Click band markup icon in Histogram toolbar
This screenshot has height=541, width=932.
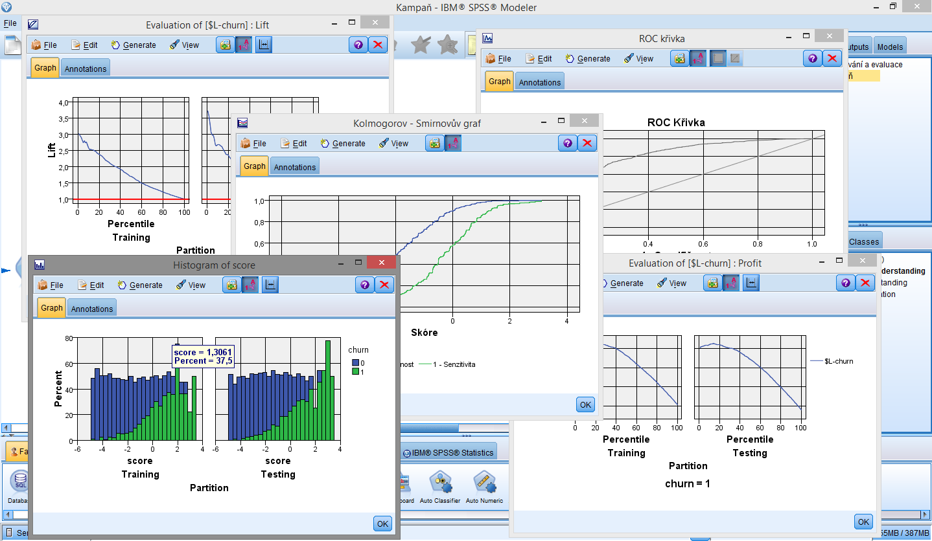coord(270,285)
